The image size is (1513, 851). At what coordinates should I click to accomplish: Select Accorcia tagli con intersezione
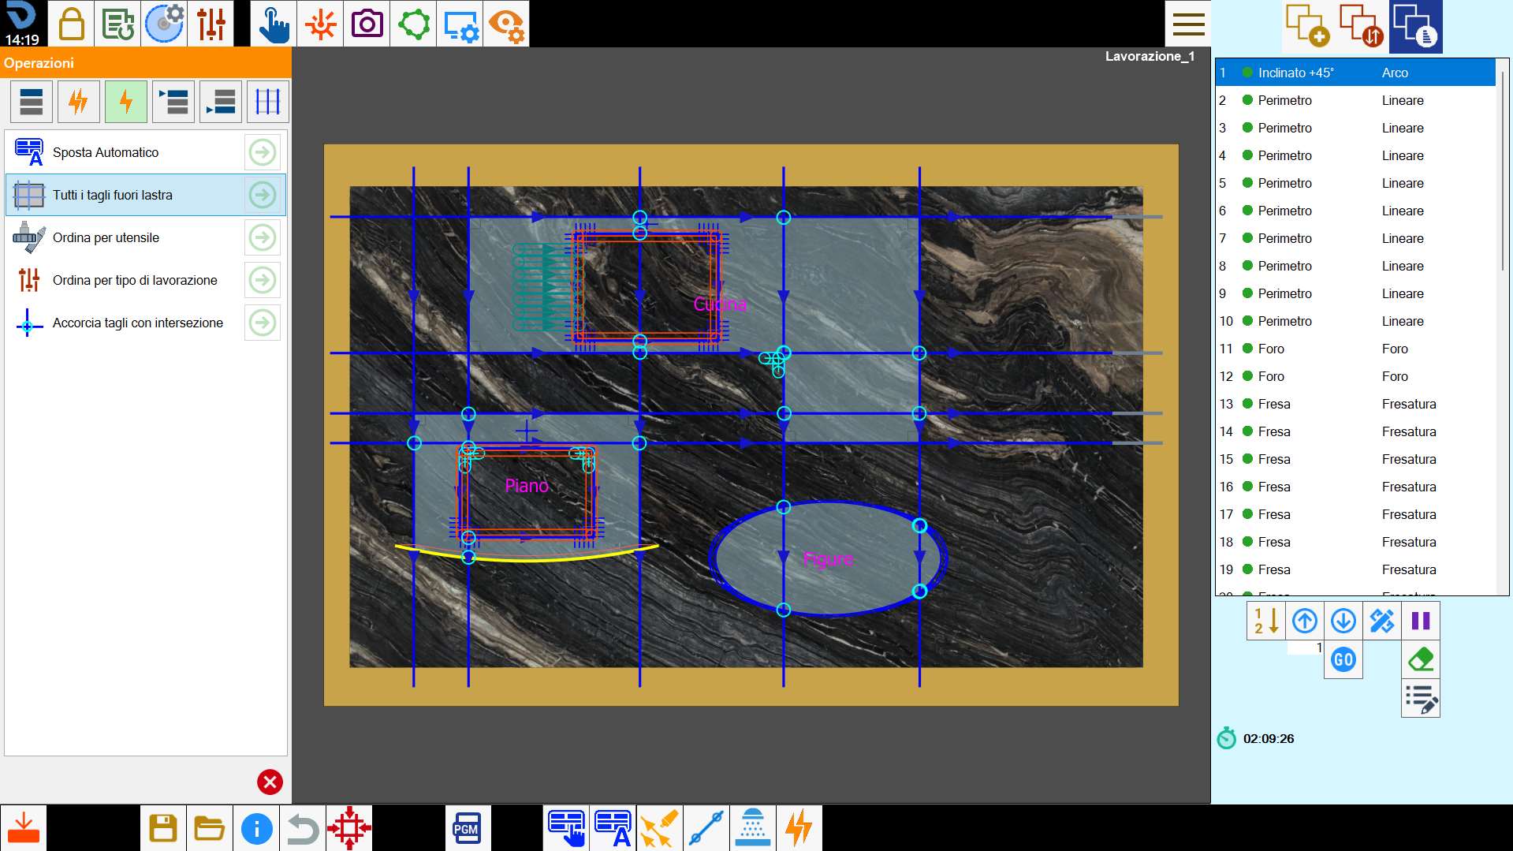[x=146, y=323]
